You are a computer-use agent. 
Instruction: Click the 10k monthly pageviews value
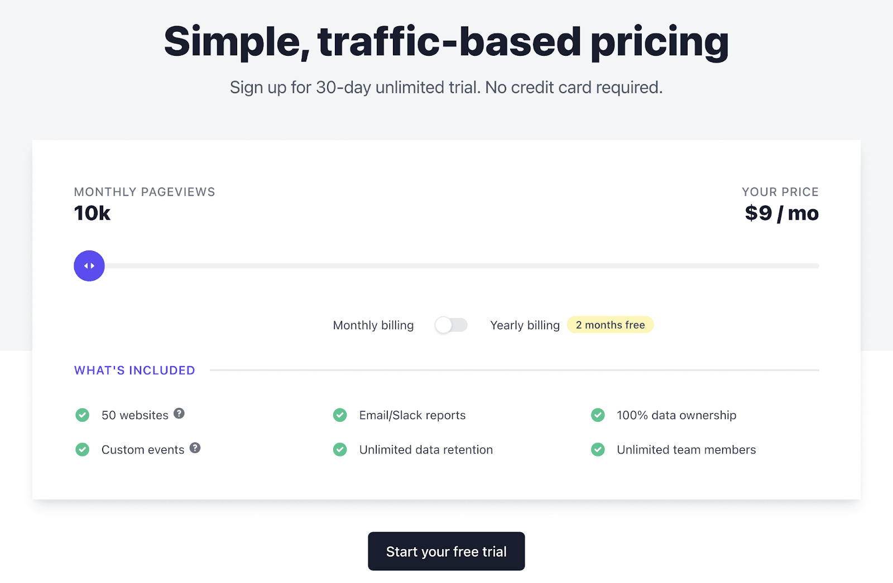coord(91,213)
